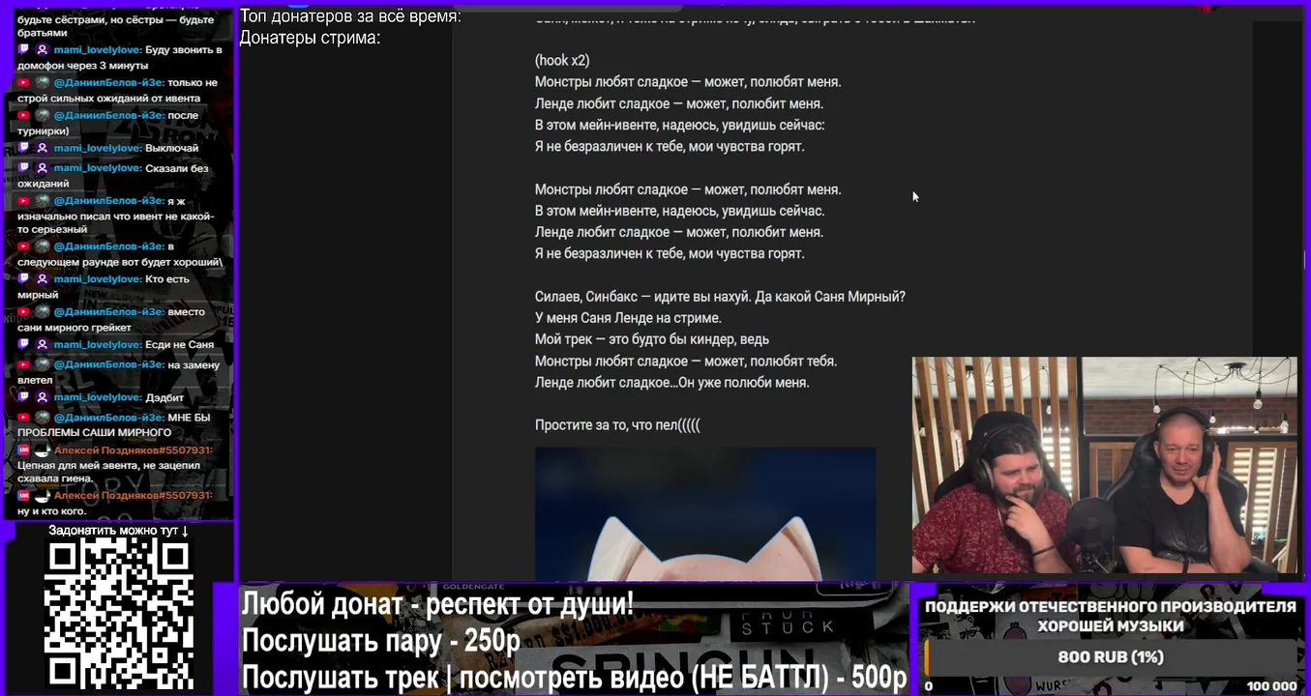Click "Топ донатеров за всё время:" heading

(350, 16)
